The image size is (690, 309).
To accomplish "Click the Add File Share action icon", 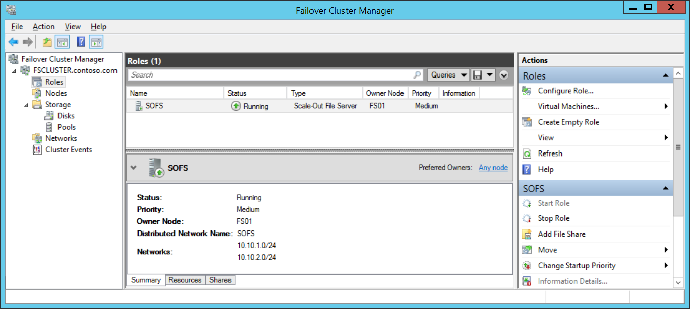I will coord(527,234).
